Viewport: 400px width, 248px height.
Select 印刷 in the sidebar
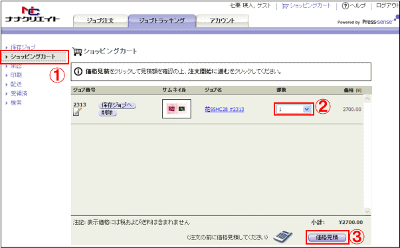(16, 75)
